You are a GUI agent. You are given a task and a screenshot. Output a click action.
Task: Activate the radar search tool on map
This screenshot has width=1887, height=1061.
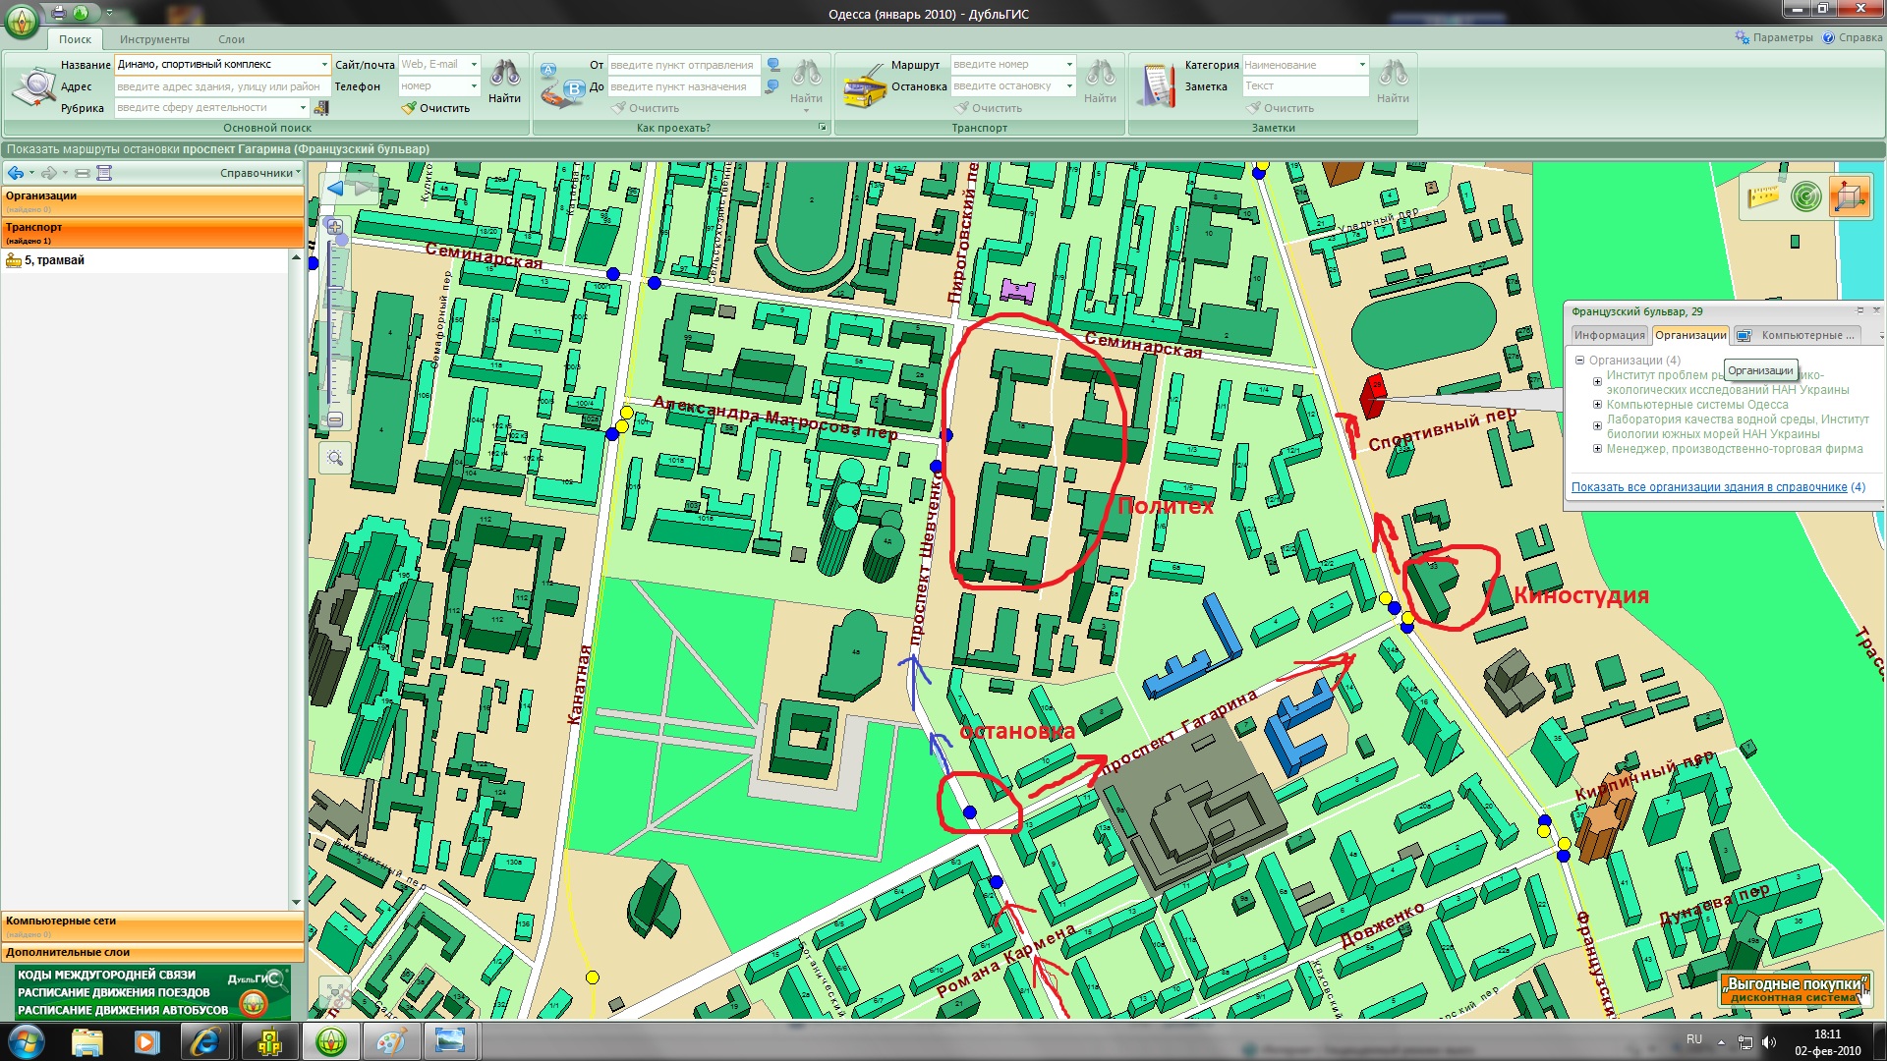point(1805,196)
